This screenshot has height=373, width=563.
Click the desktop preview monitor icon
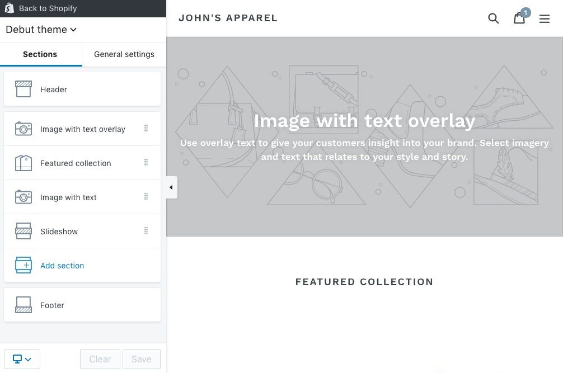coord(17,358)
